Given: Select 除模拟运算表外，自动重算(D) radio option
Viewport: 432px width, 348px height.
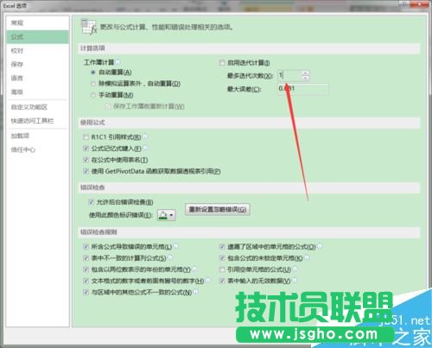Looking at the screenshot, I should click(x=93, y=84).
